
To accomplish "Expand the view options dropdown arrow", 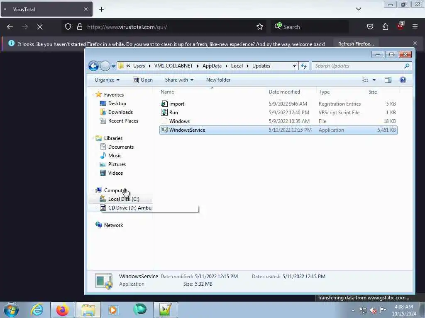I will 374,80.
